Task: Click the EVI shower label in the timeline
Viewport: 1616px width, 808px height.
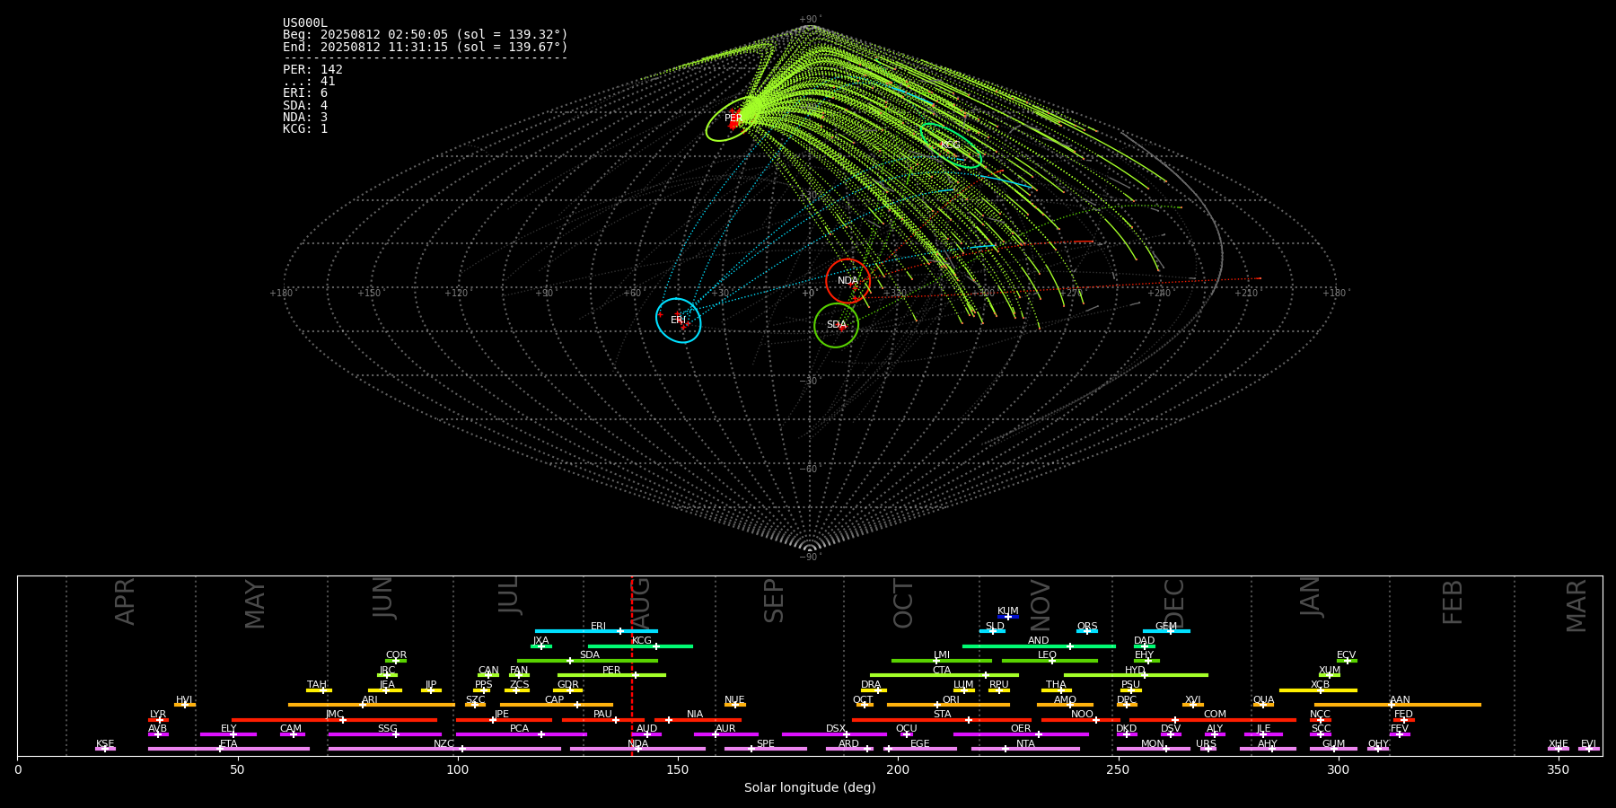Action: pos(1588,744)
